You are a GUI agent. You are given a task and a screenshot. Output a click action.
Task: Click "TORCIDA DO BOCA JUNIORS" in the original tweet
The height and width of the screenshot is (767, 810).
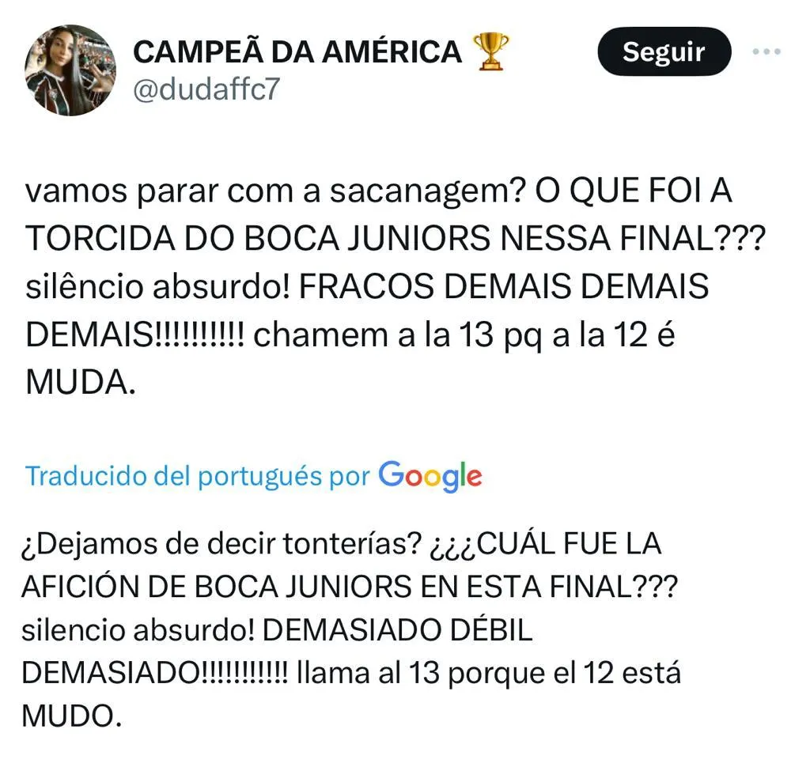click(237, 240)
